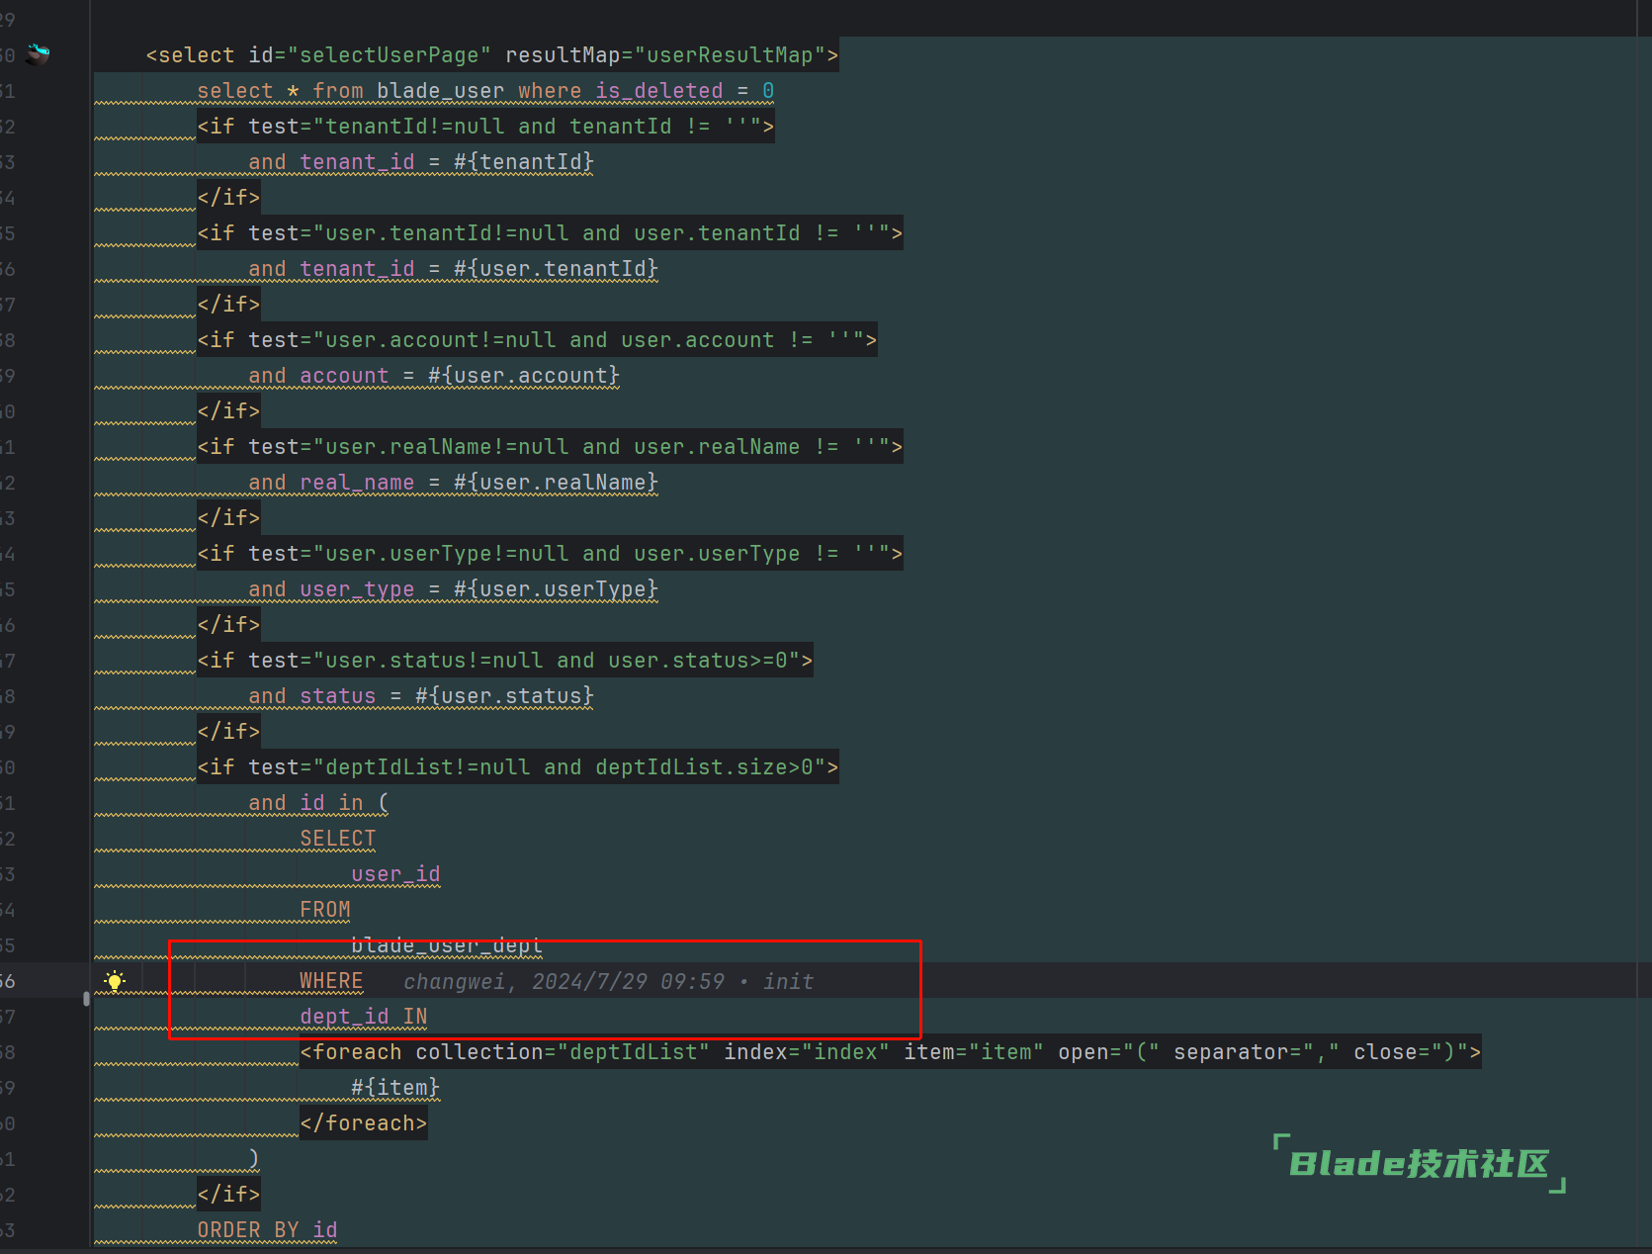
Task: Navigate to userResultMap reference
Action: (730, 55)
